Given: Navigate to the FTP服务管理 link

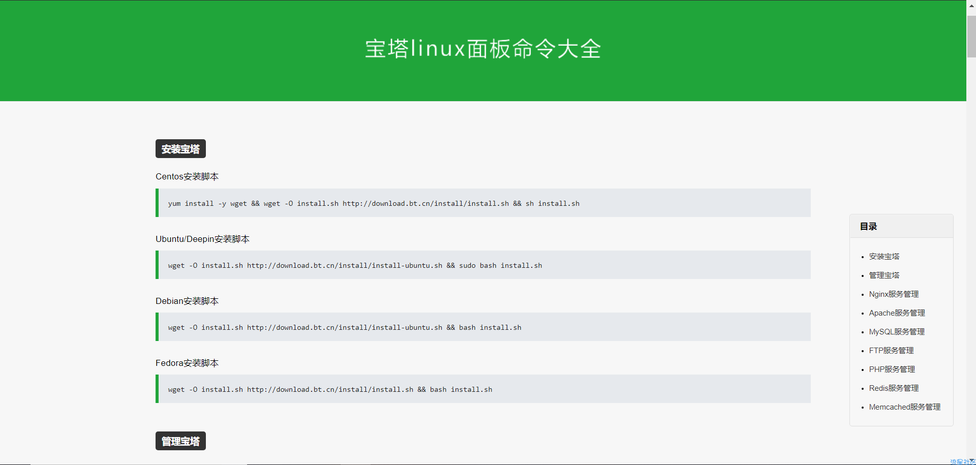Looking at the screenshot, I should pyautogui.click(x=891, y=351).
